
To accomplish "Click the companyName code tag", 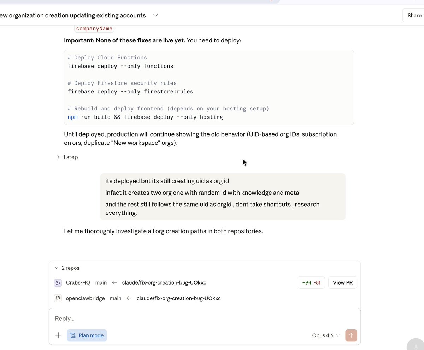I will pos(94,29).
